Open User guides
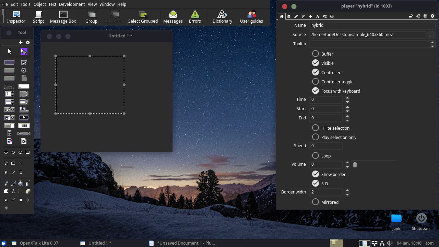This screenshot has height=247, width=439. click(x=251, y=16)
